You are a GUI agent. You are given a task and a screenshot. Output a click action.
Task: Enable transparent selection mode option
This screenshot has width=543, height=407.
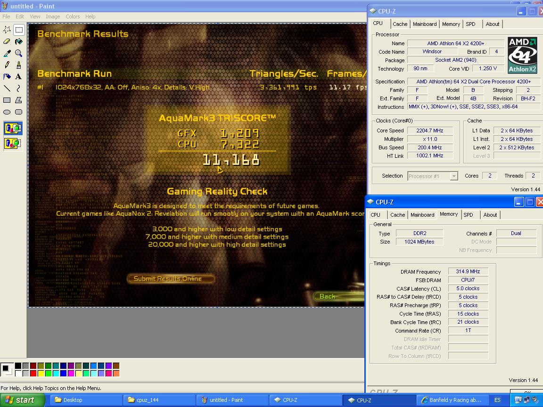tap(13, 143)
